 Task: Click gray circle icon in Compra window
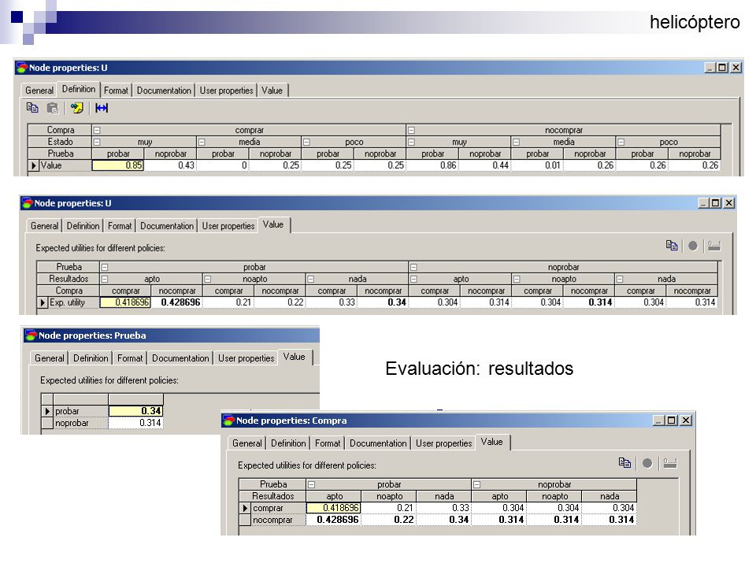[647, 463]
